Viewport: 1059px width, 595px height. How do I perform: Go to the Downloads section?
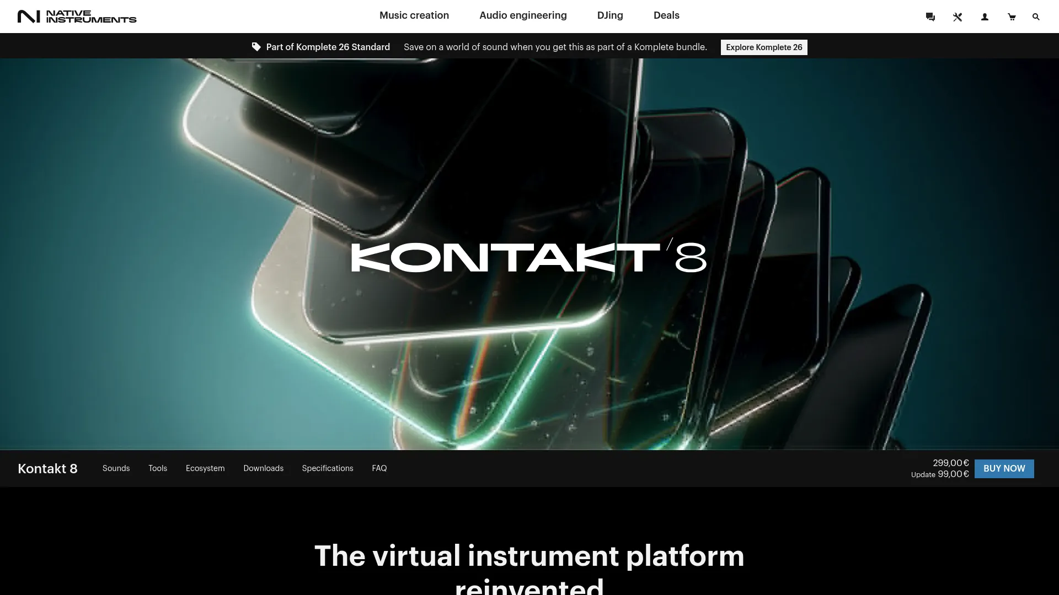point(263,468)
